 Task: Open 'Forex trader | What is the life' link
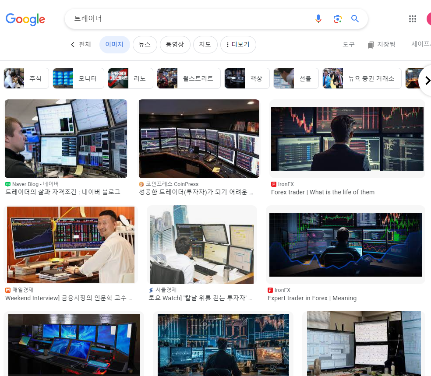322,192
